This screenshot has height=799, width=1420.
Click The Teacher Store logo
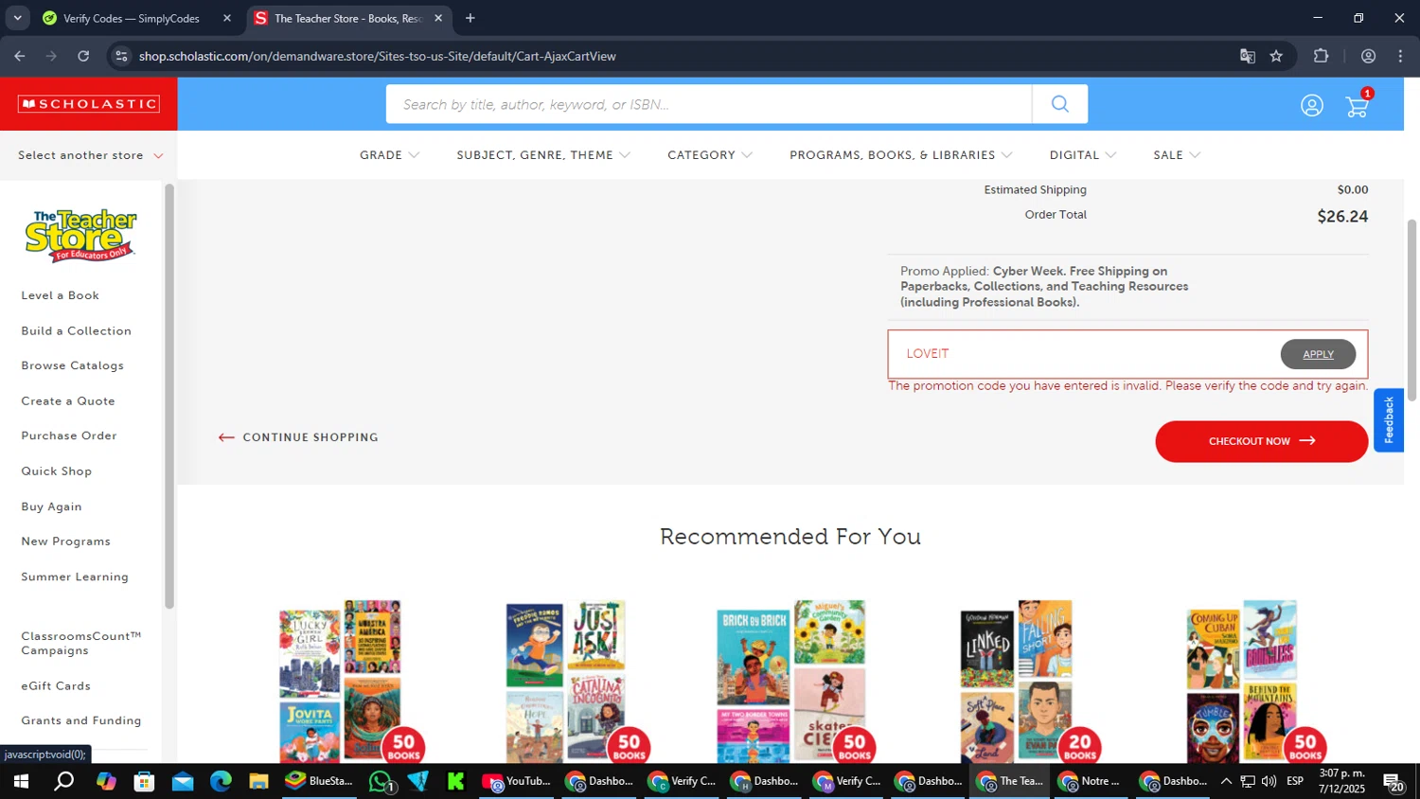click(x=81, y=235)
